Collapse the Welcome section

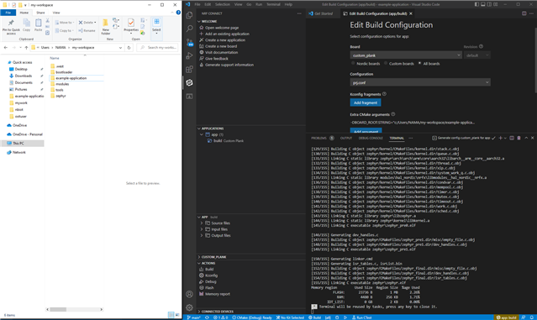tap(199, 21)
